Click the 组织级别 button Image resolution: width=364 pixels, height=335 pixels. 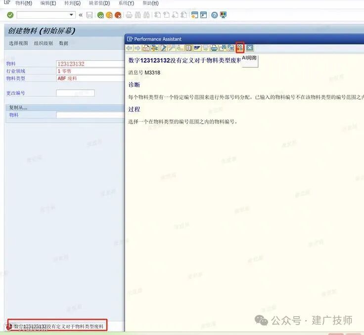tap(43, 43)
